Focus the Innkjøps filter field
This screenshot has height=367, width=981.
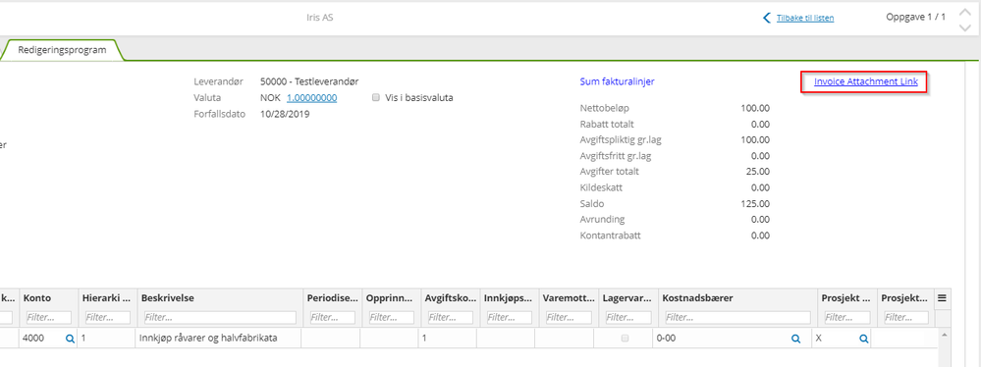click(x=510, y=318)
